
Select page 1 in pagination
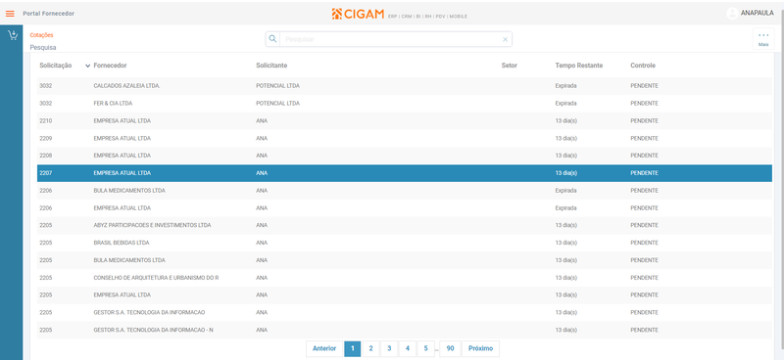coord(353,348)
